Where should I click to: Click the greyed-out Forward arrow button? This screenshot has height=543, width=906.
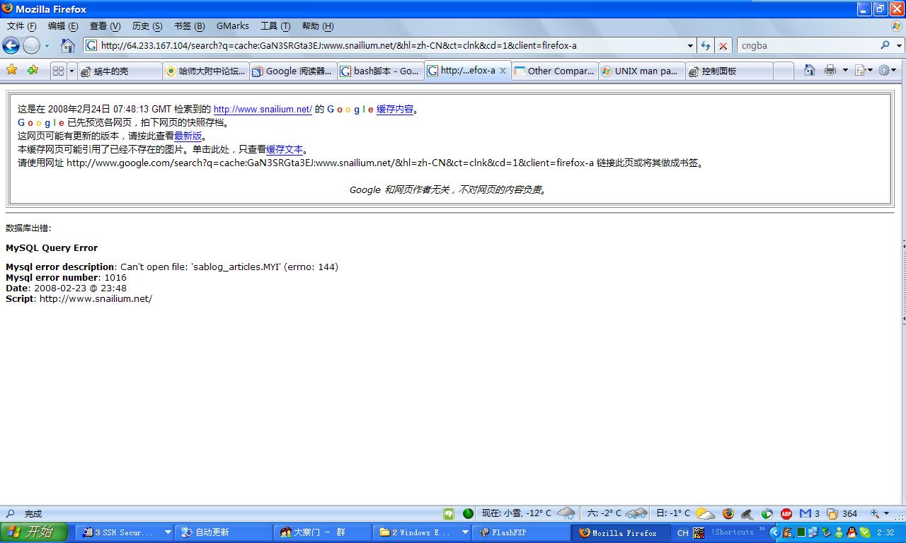31,46
